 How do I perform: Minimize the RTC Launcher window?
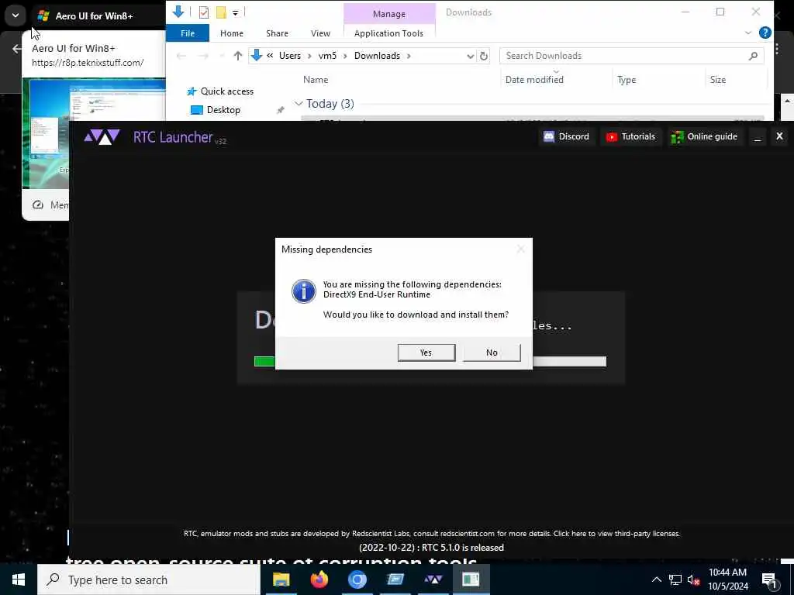(x=758, y=136)
